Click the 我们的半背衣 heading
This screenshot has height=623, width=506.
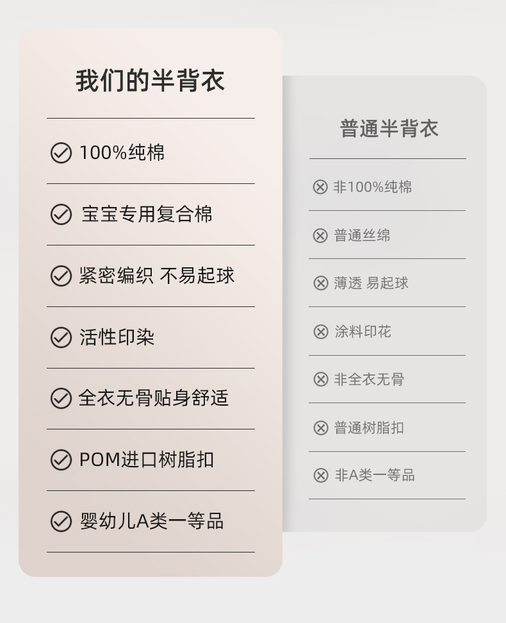[151, 81]
